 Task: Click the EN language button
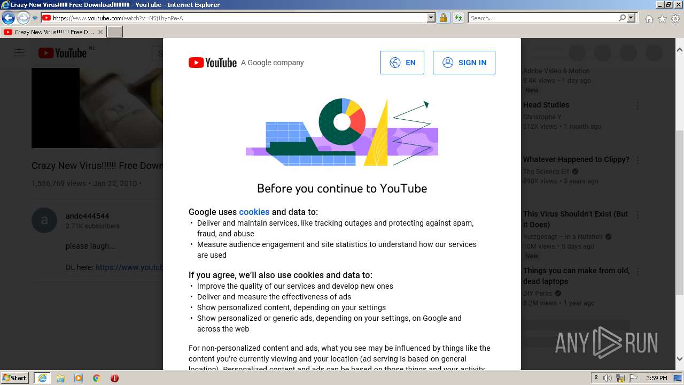pyautogui.click(x=402, y=63)
